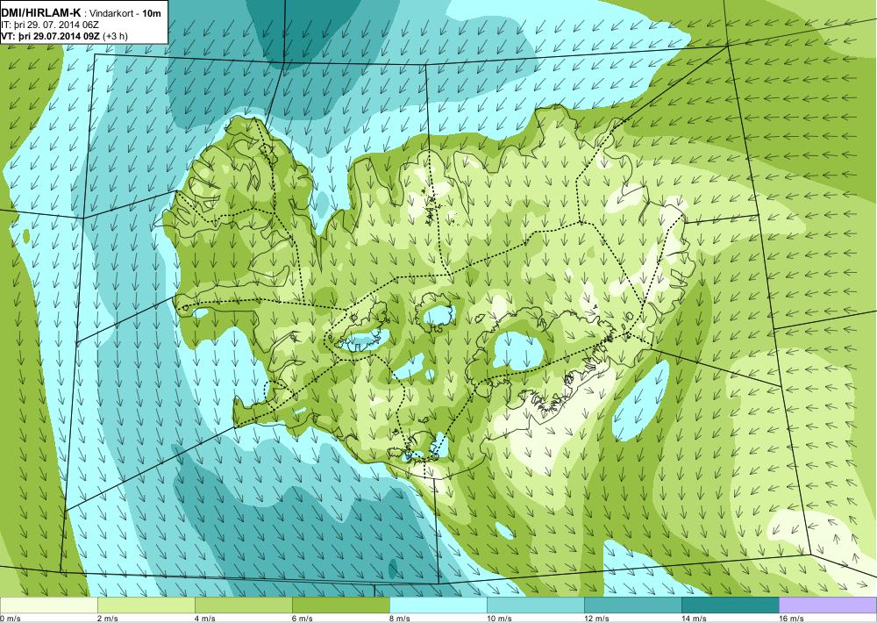Click the turquoise 10–12 m/s legend swatch
Image resolution: width=877 pixels, height=623 pixels.
coord(535,605)
